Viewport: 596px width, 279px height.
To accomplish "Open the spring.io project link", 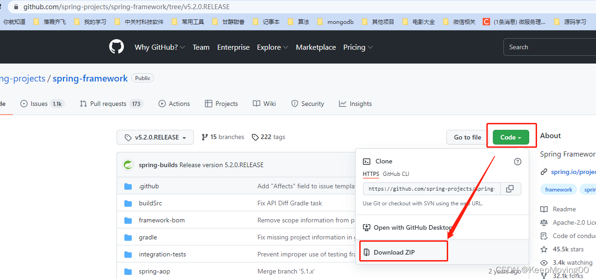I will point(573,172).
